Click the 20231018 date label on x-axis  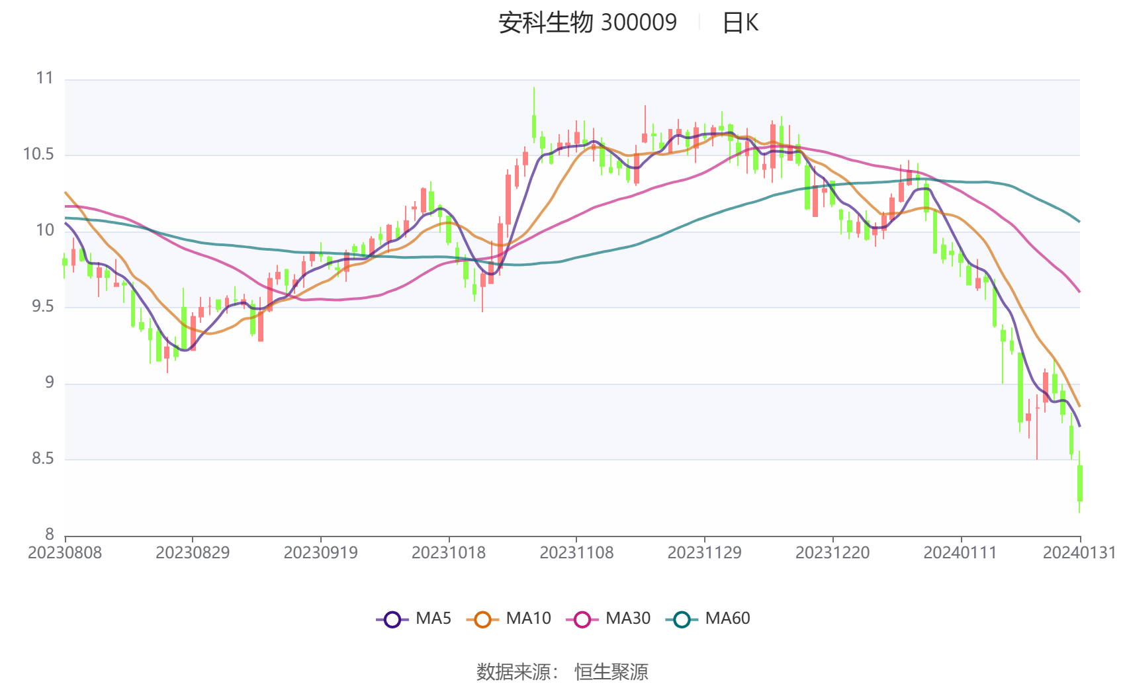coord(449,552)
